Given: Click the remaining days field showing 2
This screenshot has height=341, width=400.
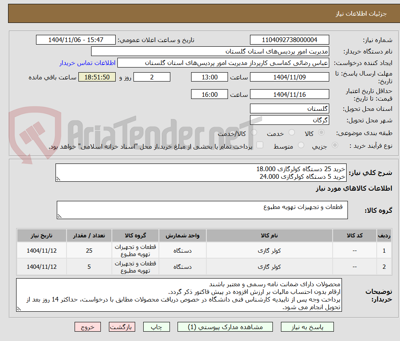Looking at the screenshot, I should (x=152, y=77).
